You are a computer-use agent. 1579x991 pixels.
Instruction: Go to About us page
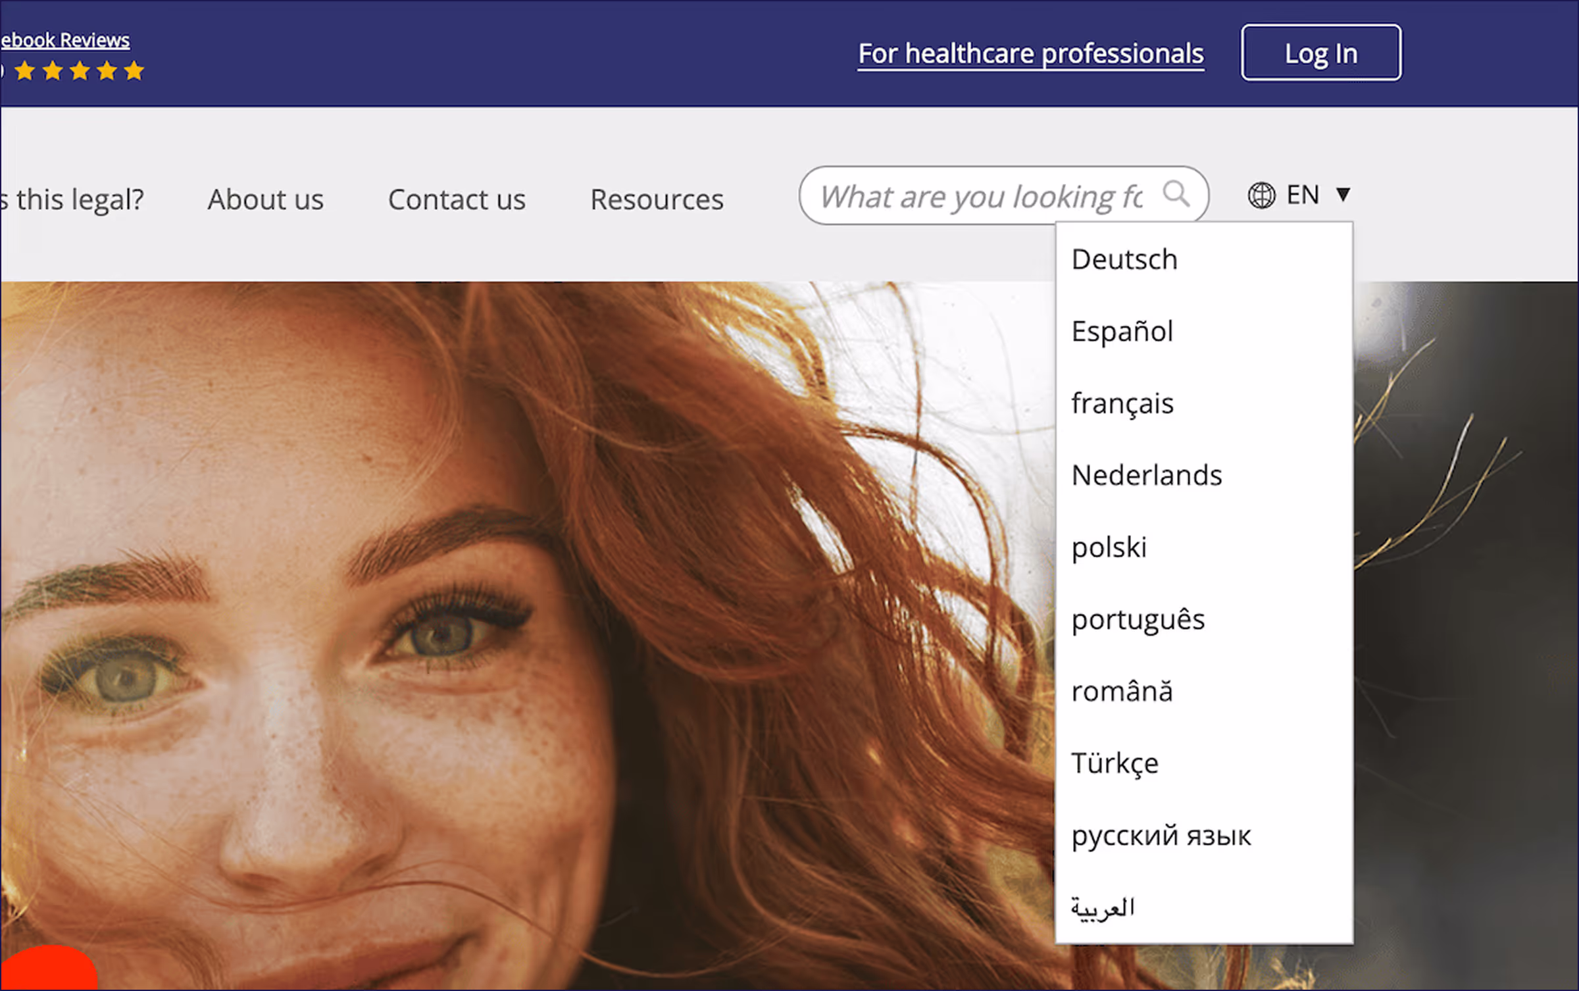point(266,199)
